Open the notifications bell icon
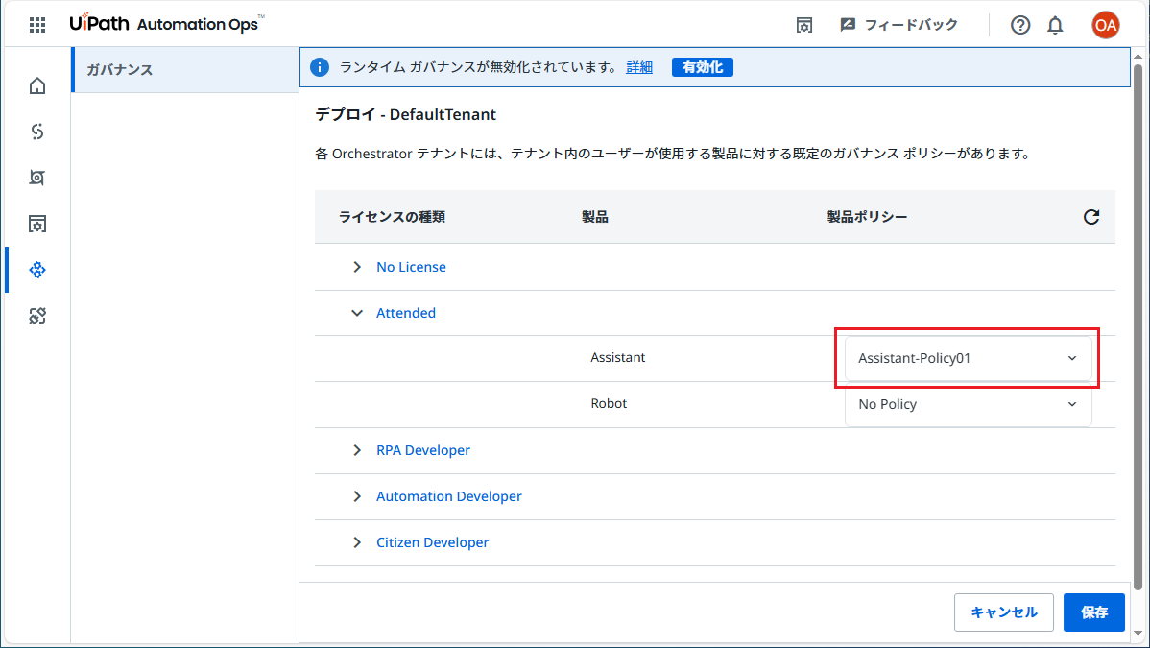 (x=1055, y=25)
